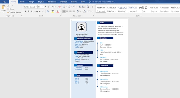Expand the underline style dropdown arrow
Image resolution: width=180 pixels, height=98 pixels.
pyautogui.click(x=34, y=11)
